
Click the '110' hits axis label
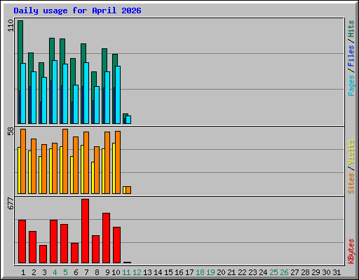tap(11, 26)
